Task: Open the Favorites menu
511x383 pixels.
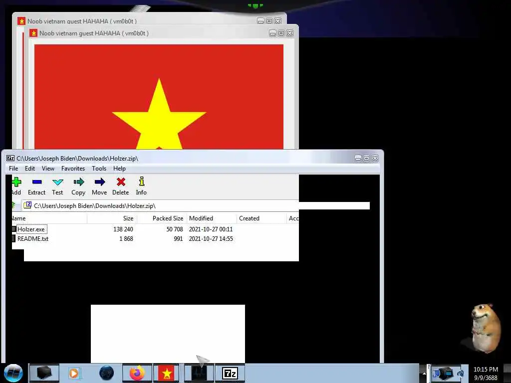Action: tap(73, 169)
